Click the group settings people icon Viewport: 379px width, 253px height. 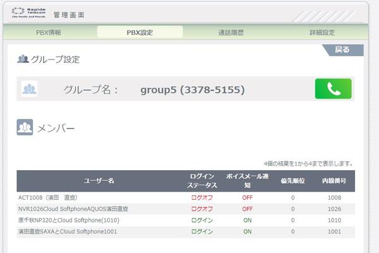(x=23, y=59)
